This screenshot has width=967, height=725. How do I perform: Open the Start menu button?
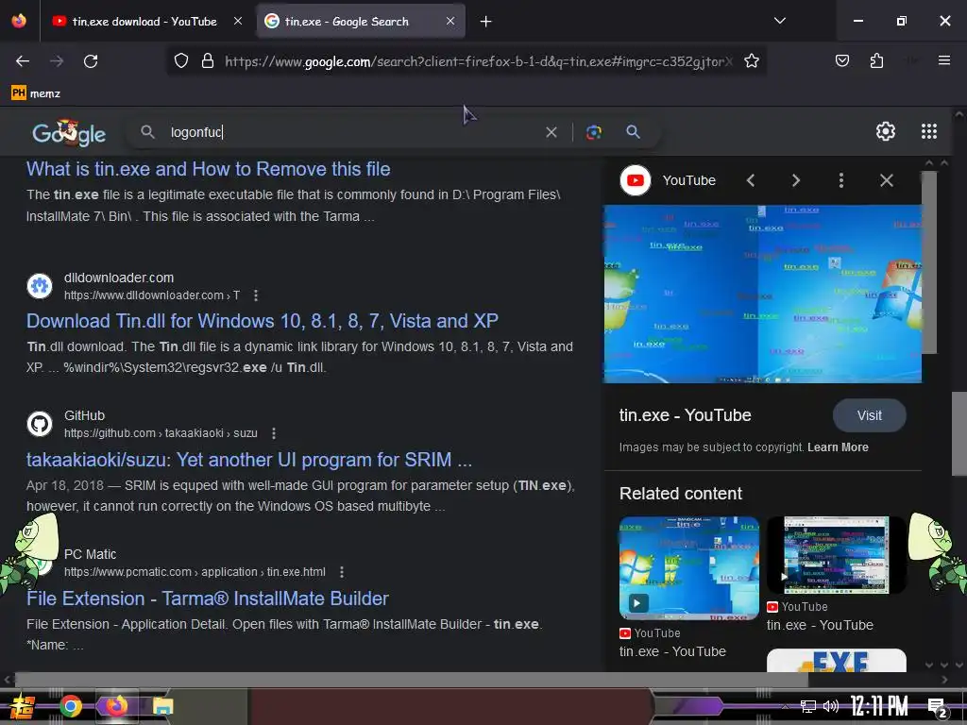point(23,706)
